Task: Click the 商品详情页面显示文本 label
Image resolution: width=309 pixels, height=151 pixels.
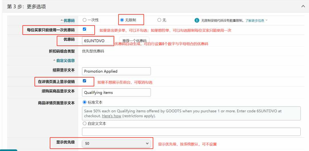Action: click(x=56, y=103)
